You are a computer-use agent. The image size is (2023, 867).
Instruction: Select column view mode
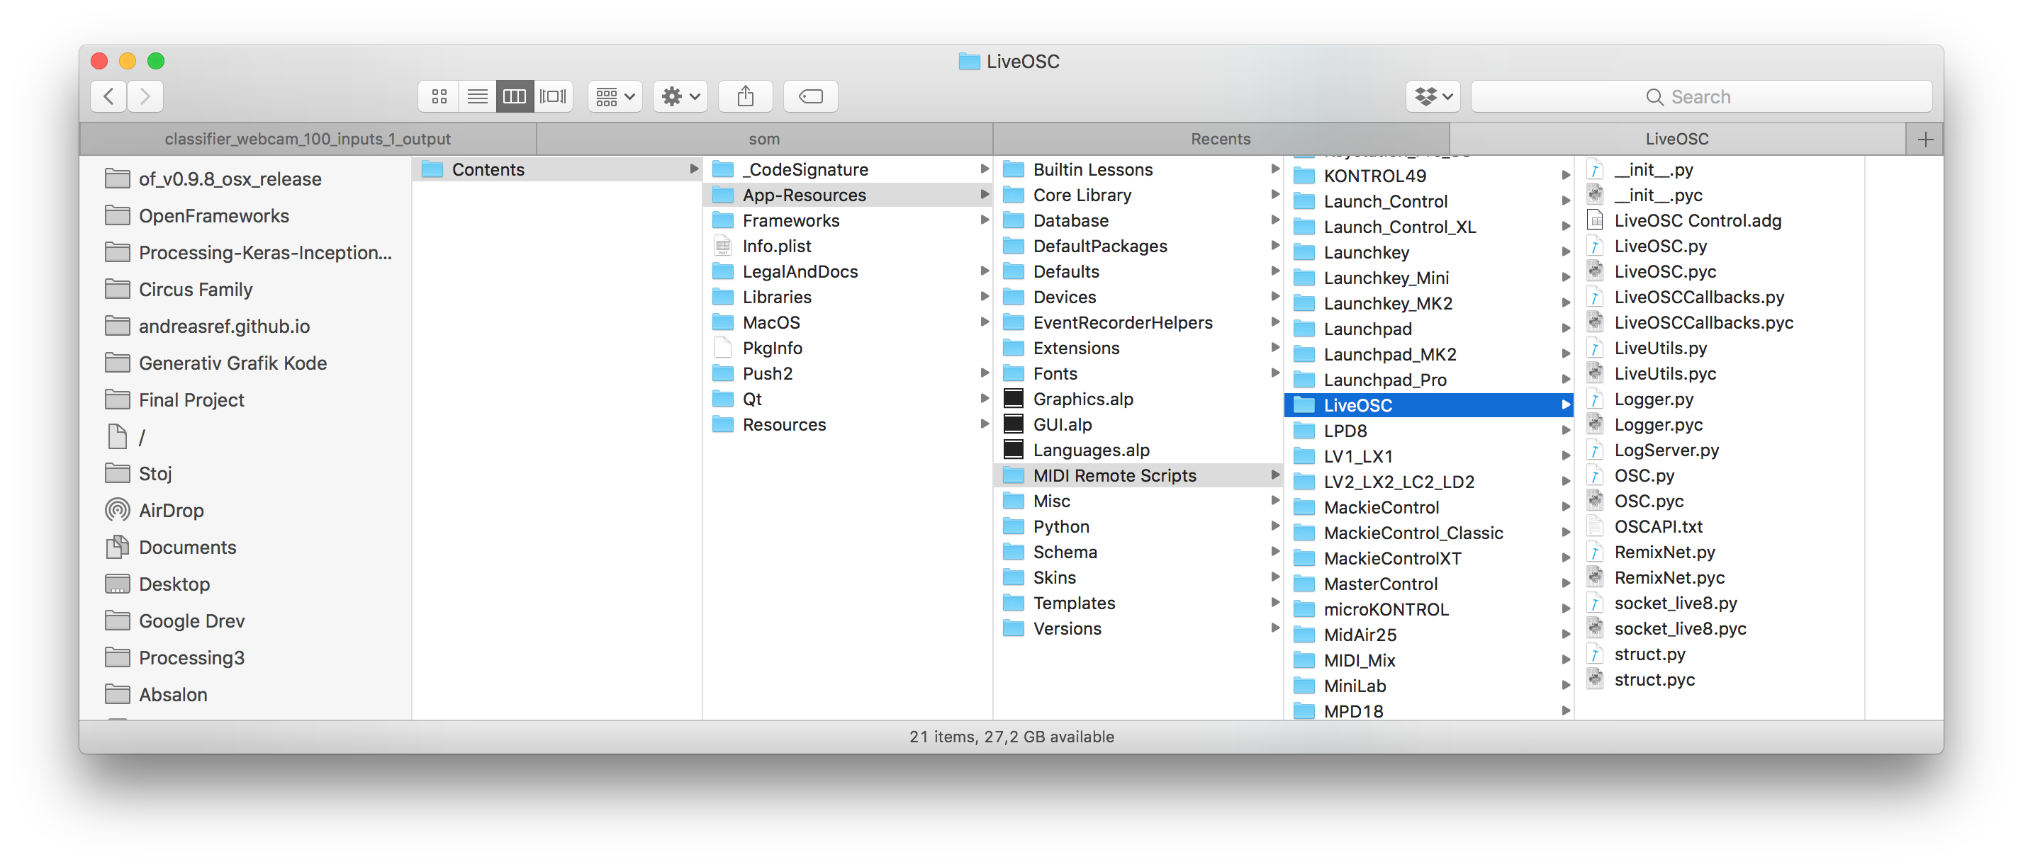point(515,96)
